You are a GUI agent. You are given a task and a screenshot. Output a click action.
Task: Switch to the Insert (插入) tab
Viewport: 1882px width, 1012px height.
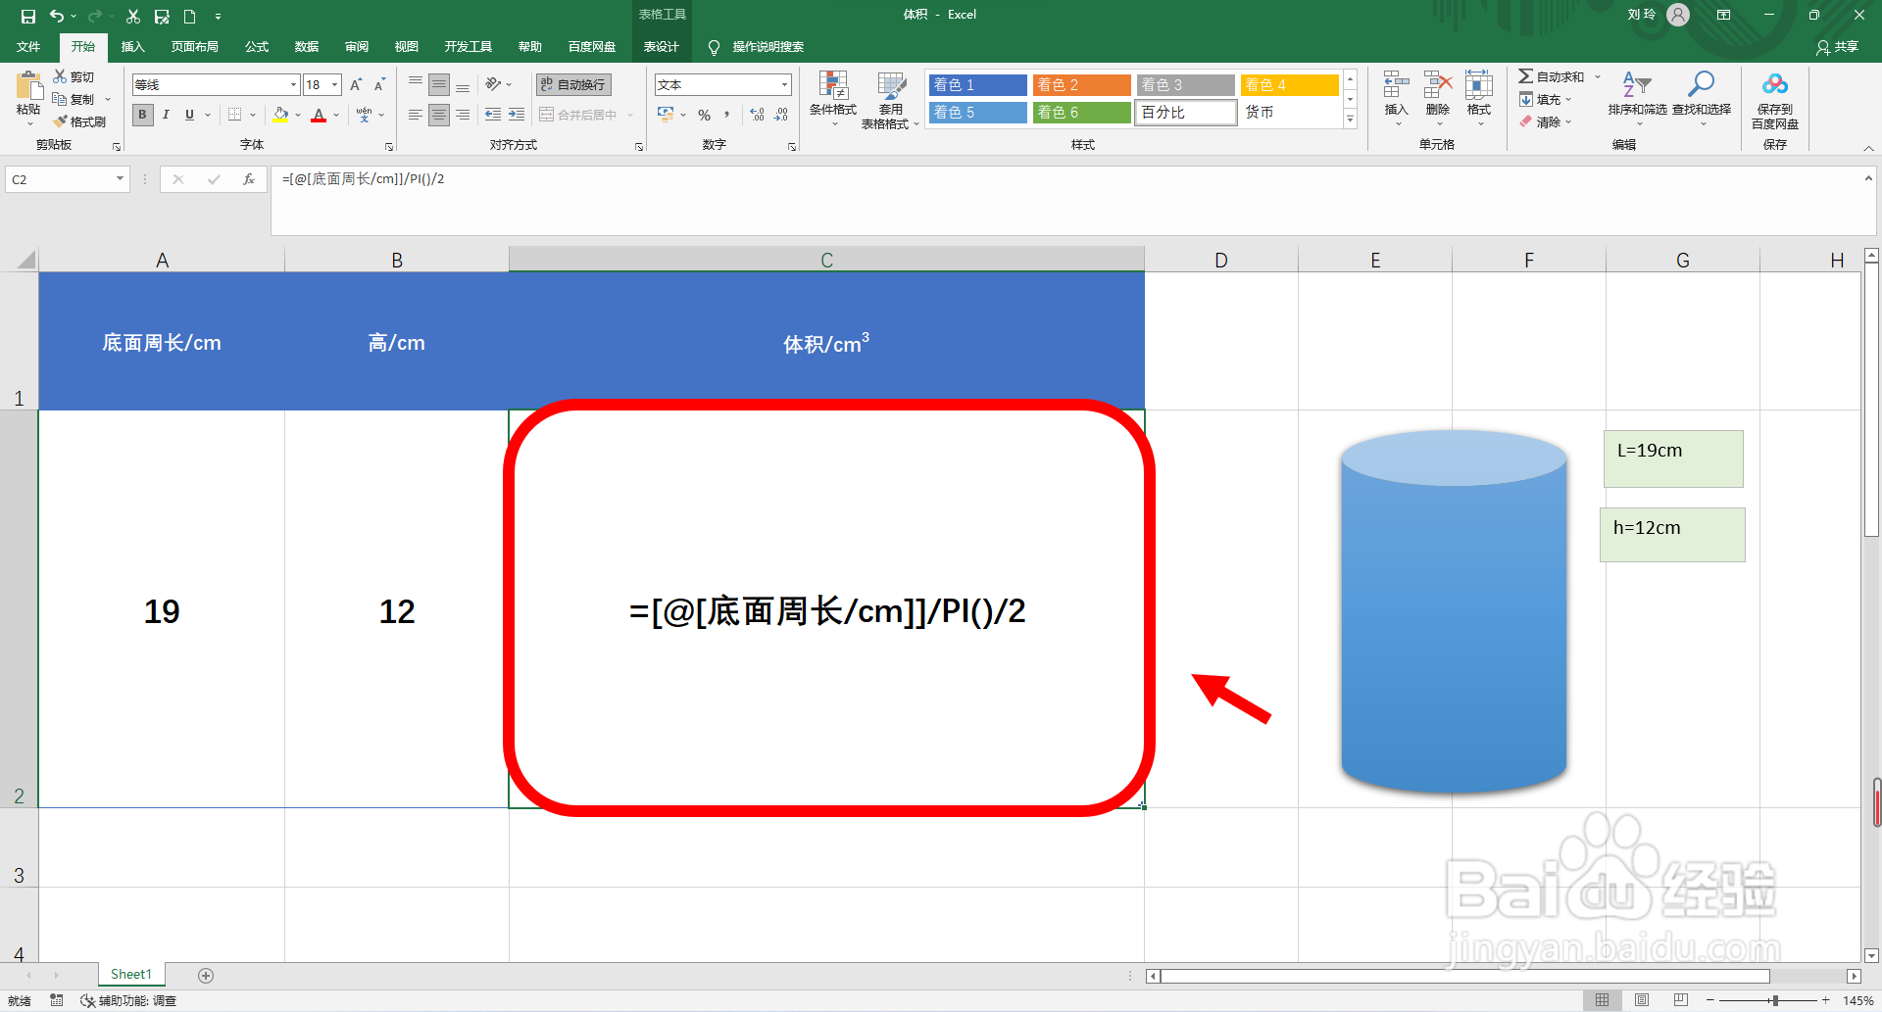coord(132,47)
